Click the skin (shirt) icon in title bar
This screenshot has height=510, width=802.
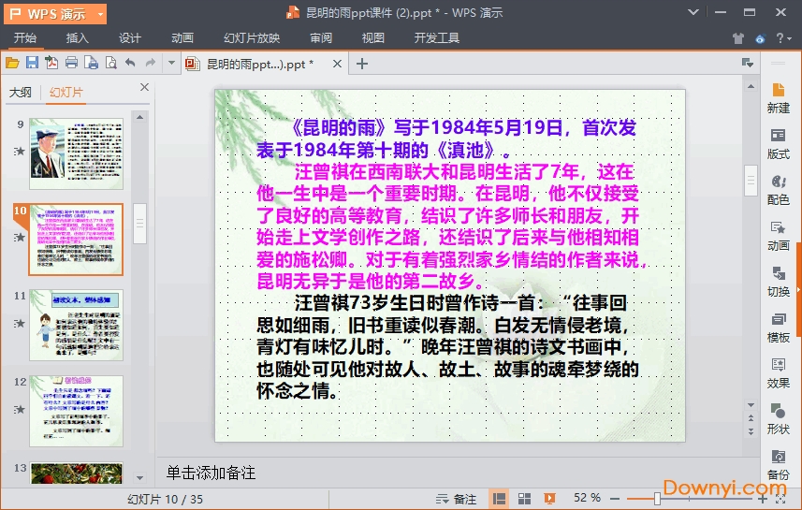738,38
